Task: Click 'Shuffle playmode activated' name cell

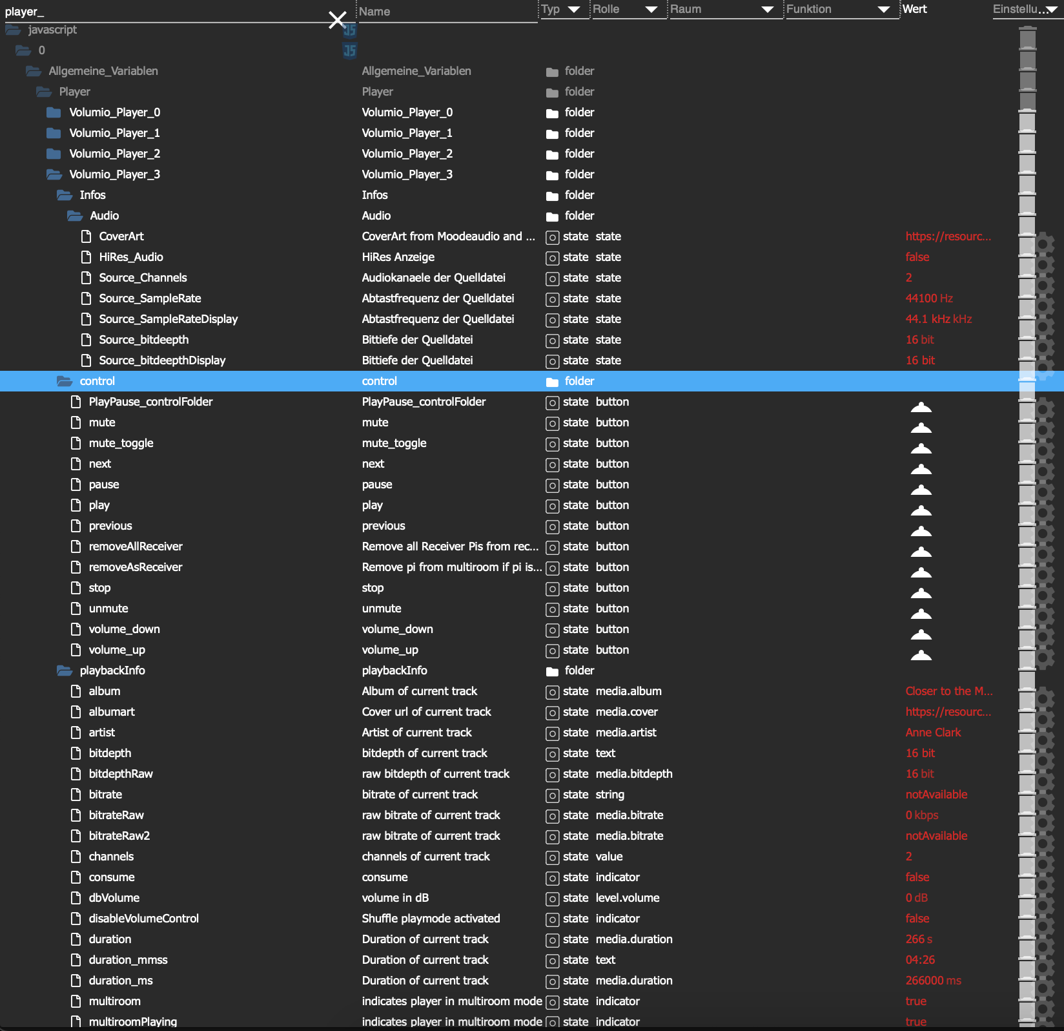Action: pyautogui.click(x=431, y=919)
